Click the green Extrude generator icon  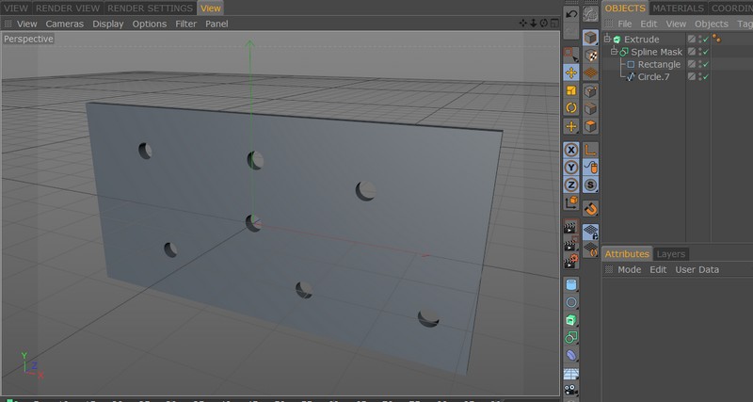pos(571,320)
